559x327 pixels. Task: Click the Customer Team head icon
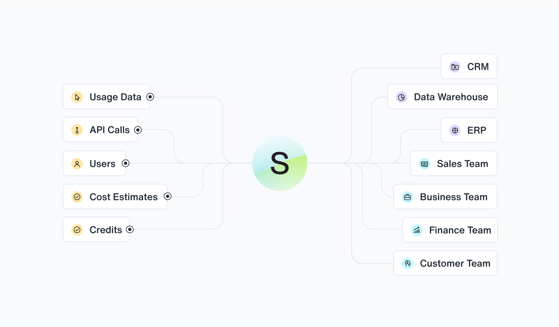coord(408,264)
